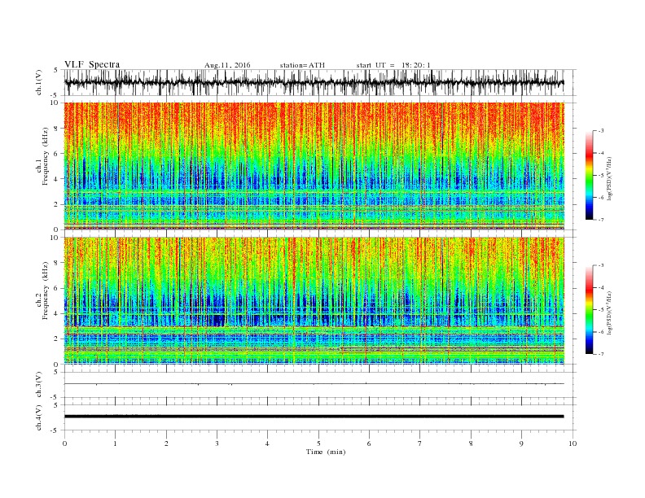This screenshot has width=645, height=498.
Task: Click the time axis tick label "4"
Action: [x=267, y=443]
